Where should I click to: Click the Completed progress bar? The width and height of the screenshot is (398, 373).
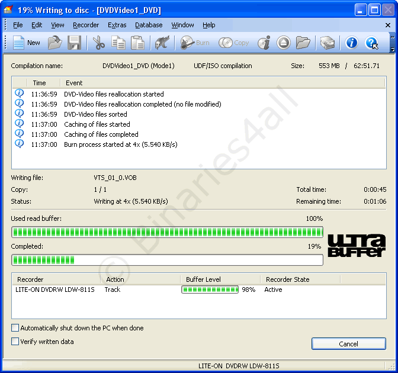[167, 260]
